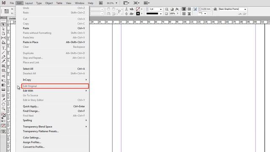Select the Hand tool
270x152 pixels.
click(x=3, y=104)
